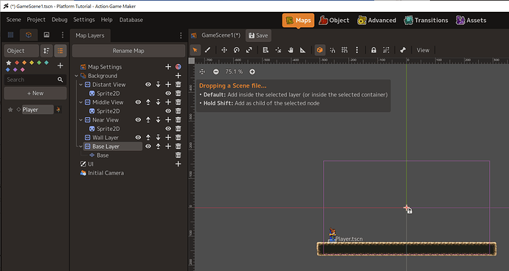509x271 pixels.
Task: Collapse the Background group
Action: (77, 76)
